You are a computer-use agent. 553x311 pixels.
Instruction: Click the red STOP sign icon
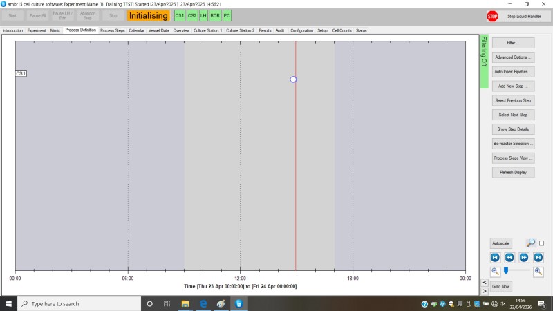click(492, 16)
